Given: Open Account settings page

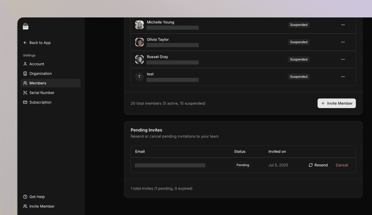Looking at the screenshot, I should 36,64.
